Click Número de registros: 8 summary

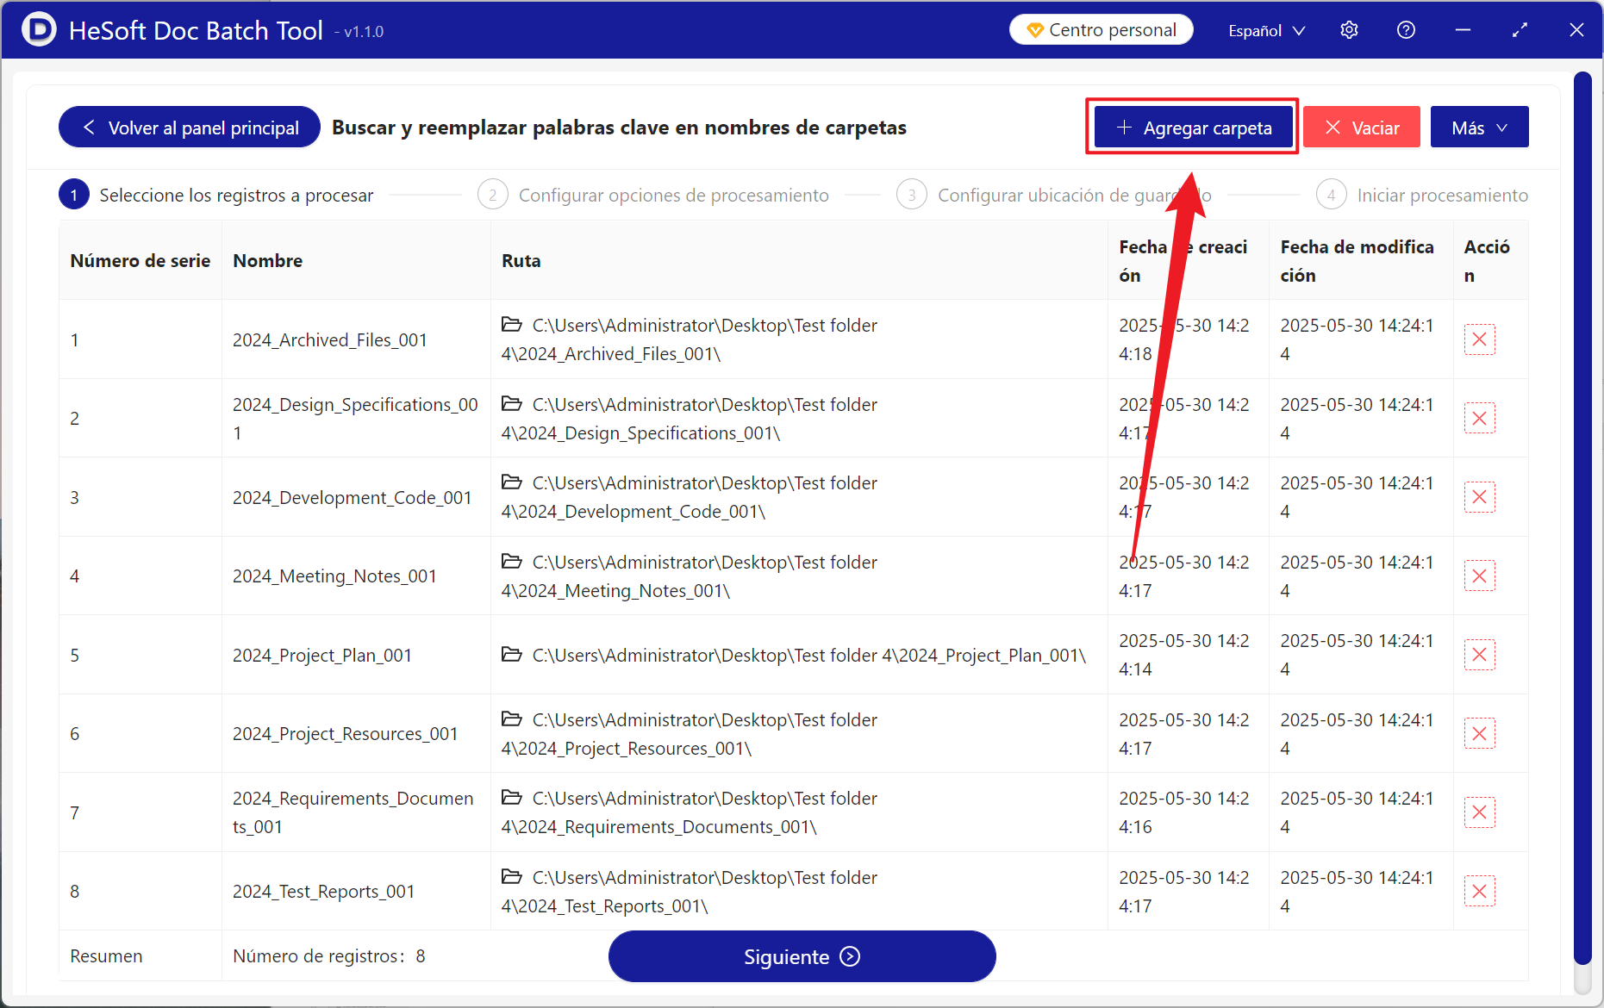[329, 956]
